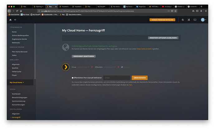Switch to the YouTube Using P tab
The height and width of the screenshot is (129, 215).
(x=167, y=7)
